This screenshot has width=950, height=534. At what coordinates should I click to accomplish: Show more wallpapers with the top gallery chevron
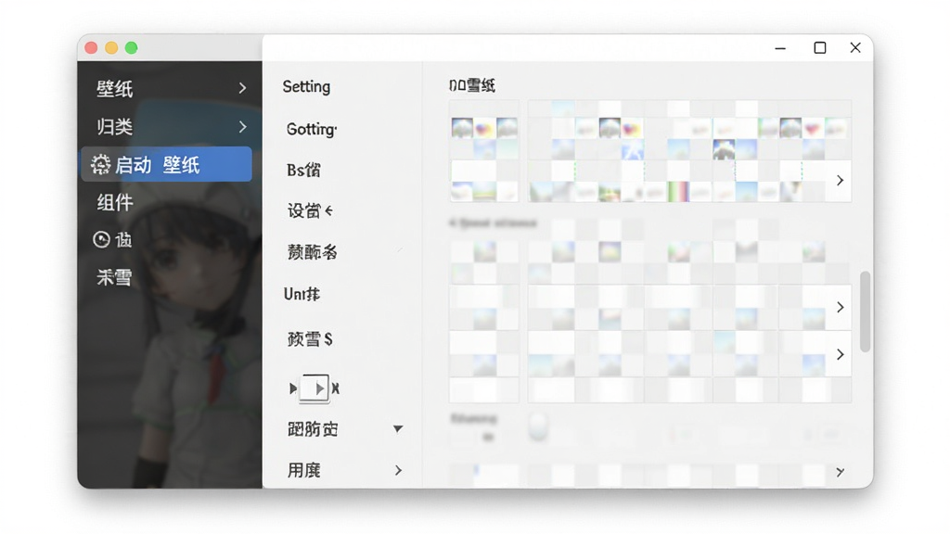(x=840, y=181)
